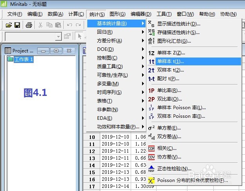Click the 1t one-sample t icon

151,61
